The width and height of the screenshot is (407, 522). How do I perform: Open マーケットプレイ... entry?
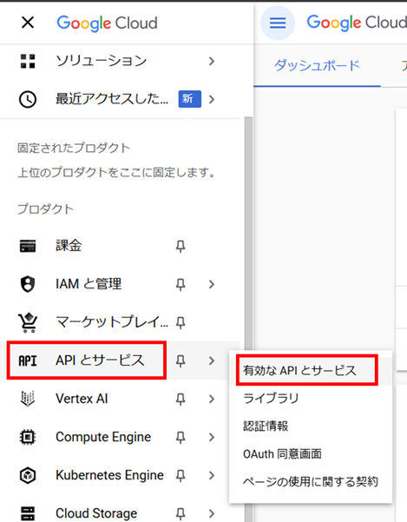coord(112,322)
